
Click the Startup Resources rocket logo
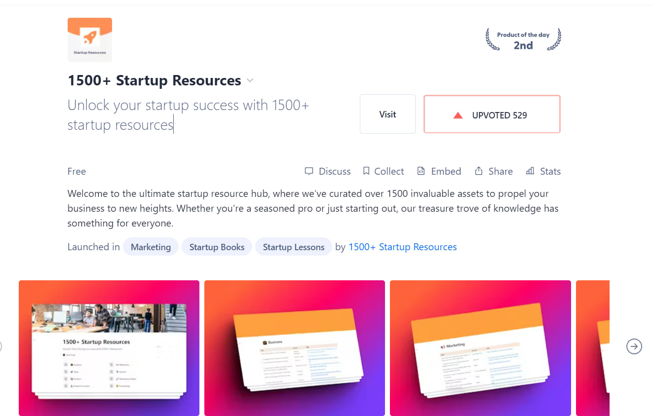pos(90,40)
